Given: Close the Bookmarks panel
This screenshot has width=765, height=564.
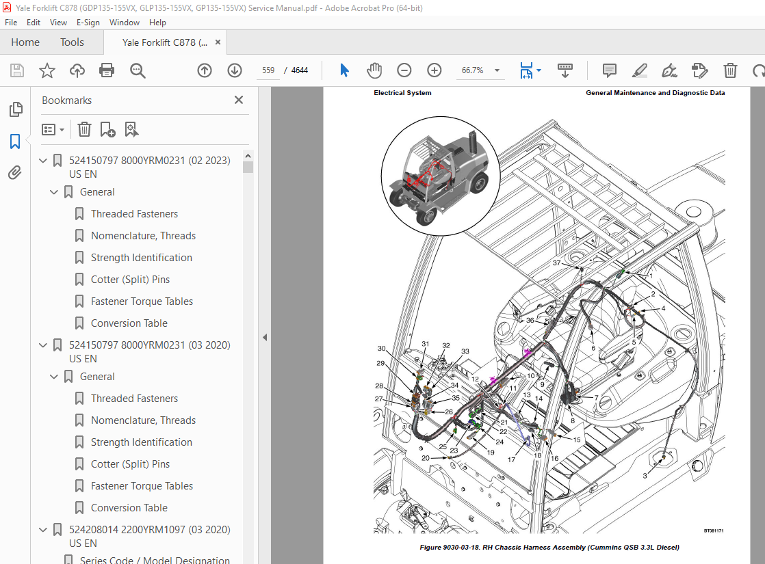Looking at the screenshot, I should coord(239,100).
